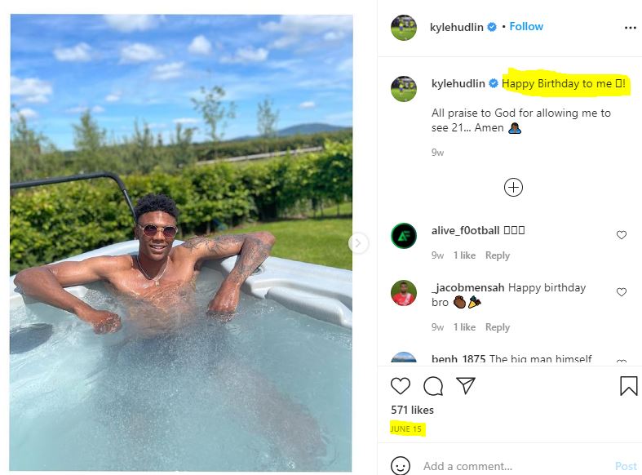Open _jacobmensah's profile picture
This screenshot has height=475, width=642.
point(404,293)
